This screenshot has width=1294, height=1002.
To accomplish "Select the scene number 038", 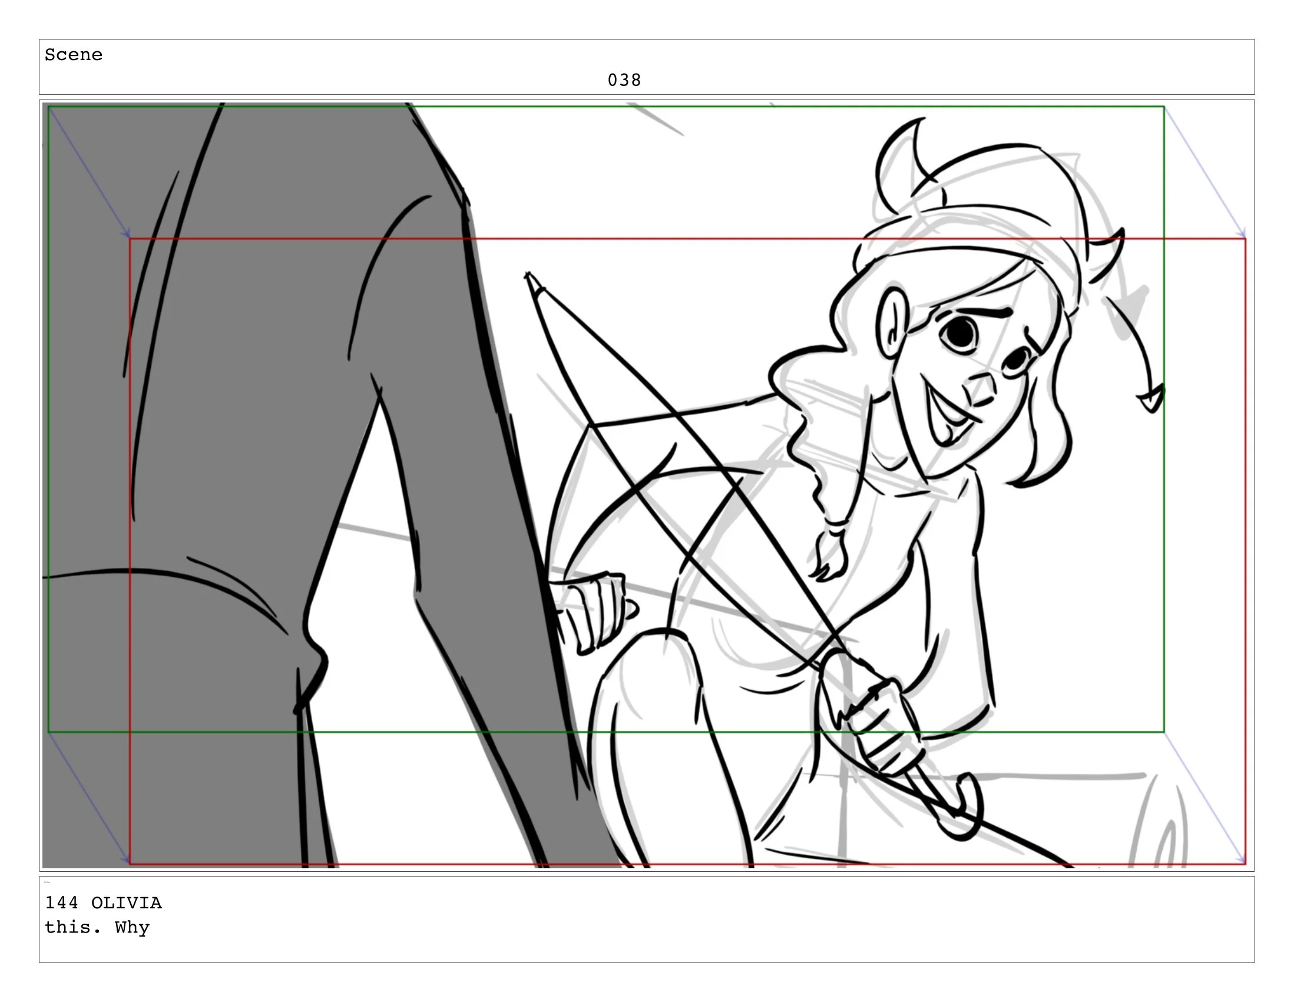I will pyautogui.click(x=624, y=80).
